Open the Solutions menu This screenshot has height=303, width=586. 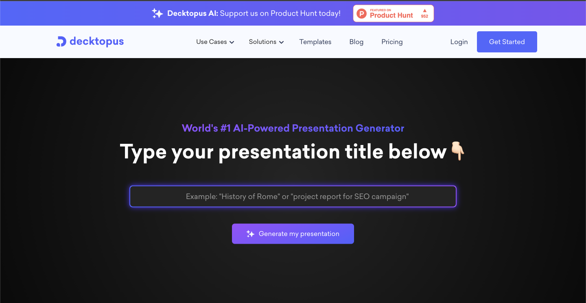262,42
